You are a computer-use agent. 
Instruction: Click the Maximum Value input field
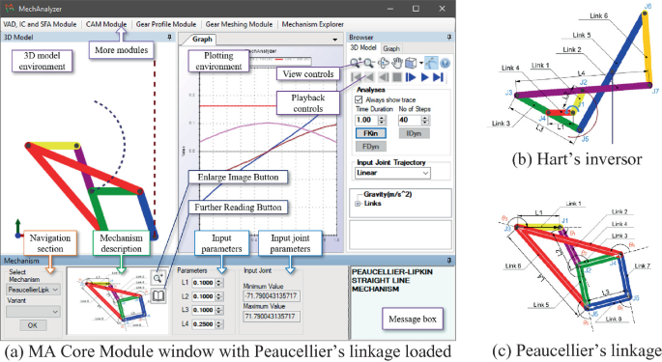click(272, 316)
